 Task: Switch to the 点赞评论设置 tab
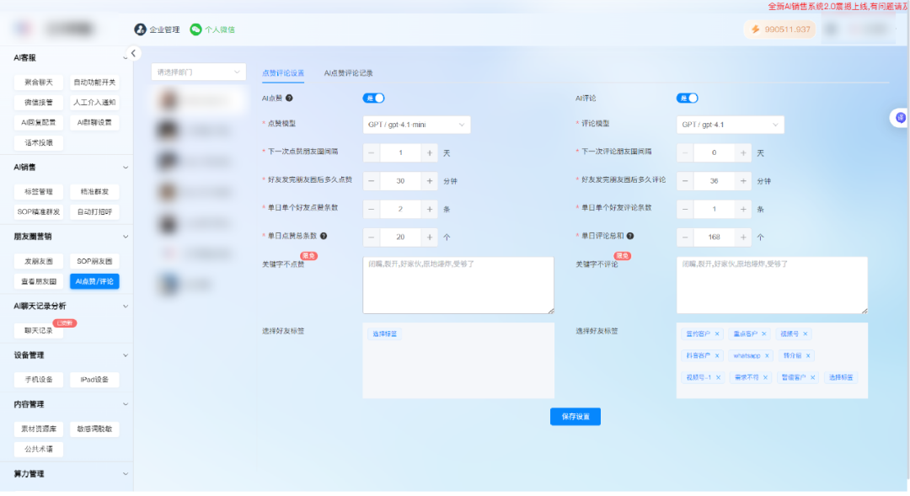283,73
